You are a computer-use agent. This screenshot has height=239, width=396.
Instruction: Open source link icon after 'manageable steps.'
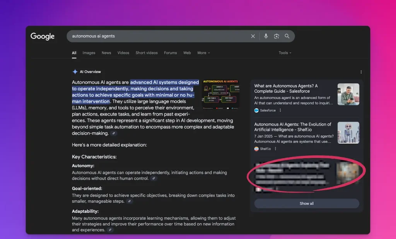129,201
